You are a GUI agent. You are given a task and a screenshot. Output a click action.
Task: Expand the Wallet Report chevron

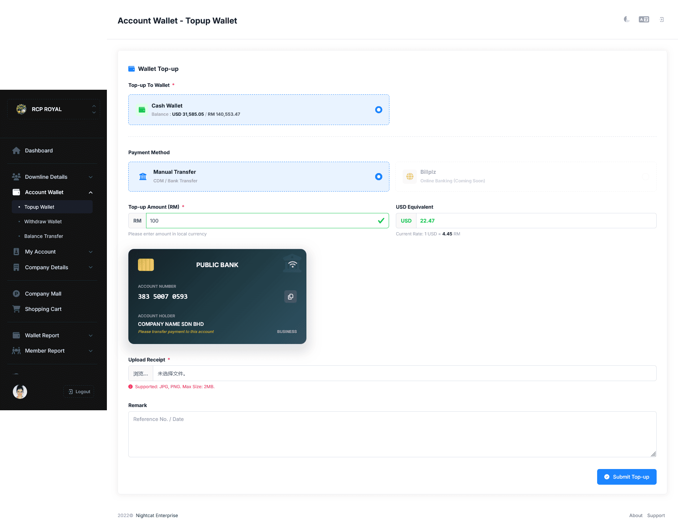[90, 335]
